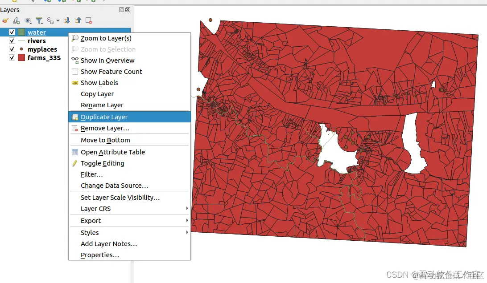
Task: Choose Show in Overview
Action: (x=129, y=61)
